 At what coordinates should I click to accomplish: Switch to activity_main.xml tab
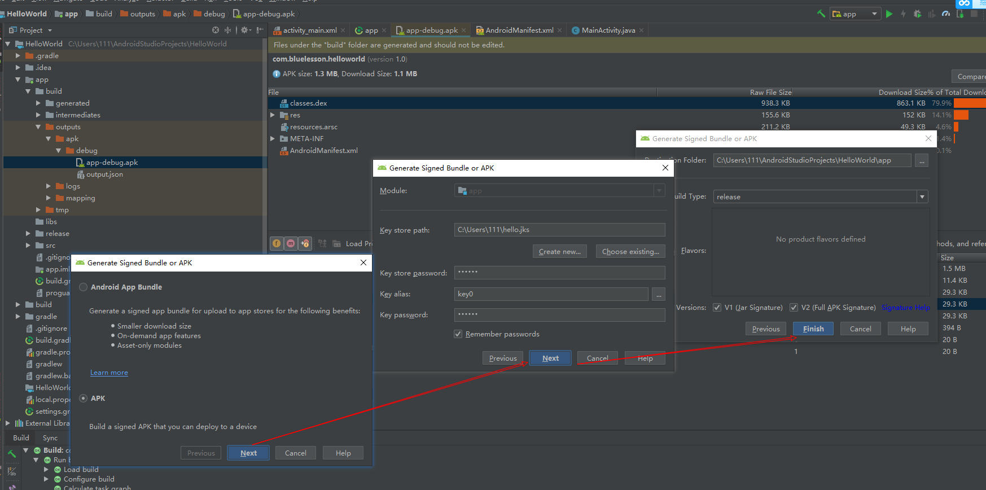point(309,30)
